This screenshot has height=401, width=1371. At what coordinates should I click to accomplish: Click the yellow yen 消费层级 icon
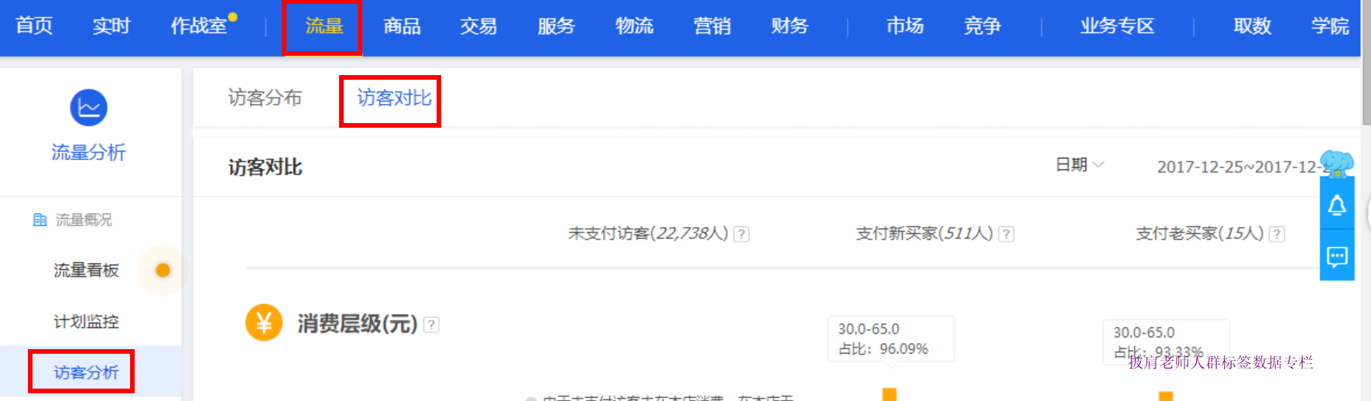click(263, 323)
